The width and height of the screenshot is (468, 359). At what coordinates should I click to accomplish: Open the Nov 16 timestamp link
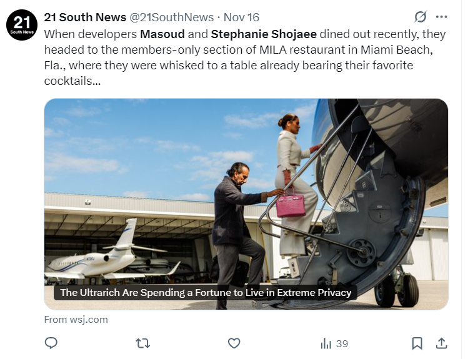[x=241, y=17]
